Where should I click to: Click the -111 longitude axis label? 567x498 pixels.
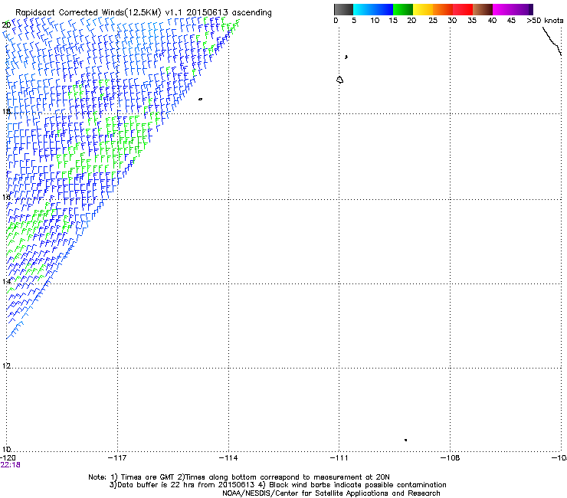click(339, 458)
